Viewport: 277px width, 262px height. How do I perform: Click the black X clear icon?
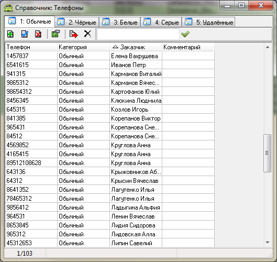[87, 34]
